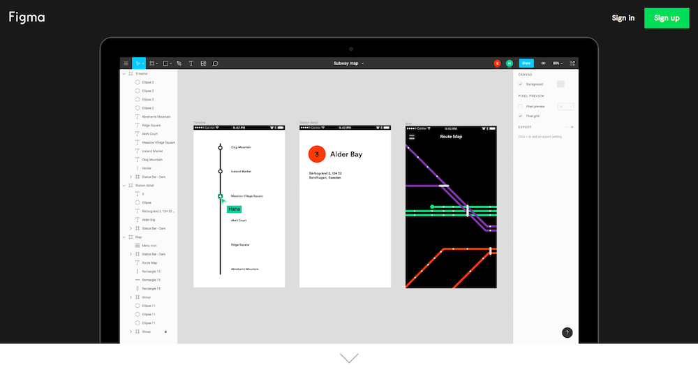
Task: Disable the Pixel grid checkbox
Action: coord(521,116)
